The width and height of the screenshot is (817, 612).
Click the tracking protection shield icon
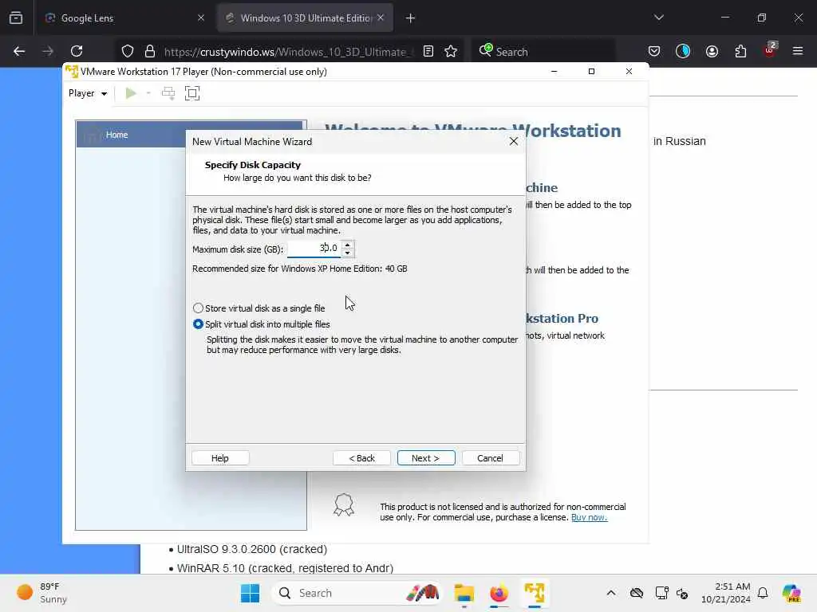(128, 52)
